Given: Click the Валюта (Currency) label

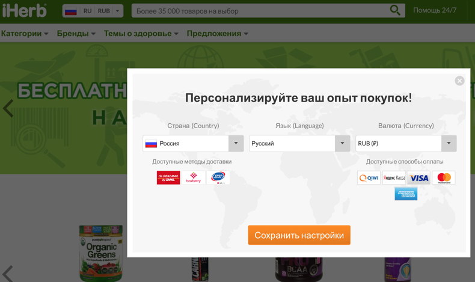Looking at the screenshot, I should click(406, 126).
